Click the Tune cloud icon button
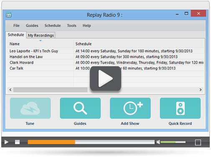 tap(31, 108)
